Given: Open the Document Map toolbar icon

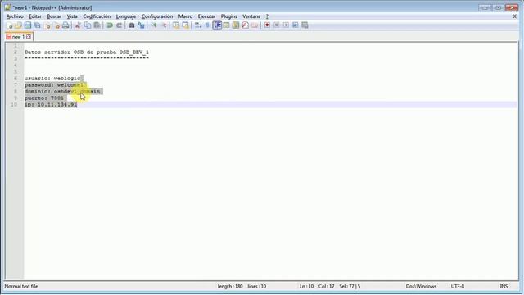Looking at the screenshot, I should (236, 25).
